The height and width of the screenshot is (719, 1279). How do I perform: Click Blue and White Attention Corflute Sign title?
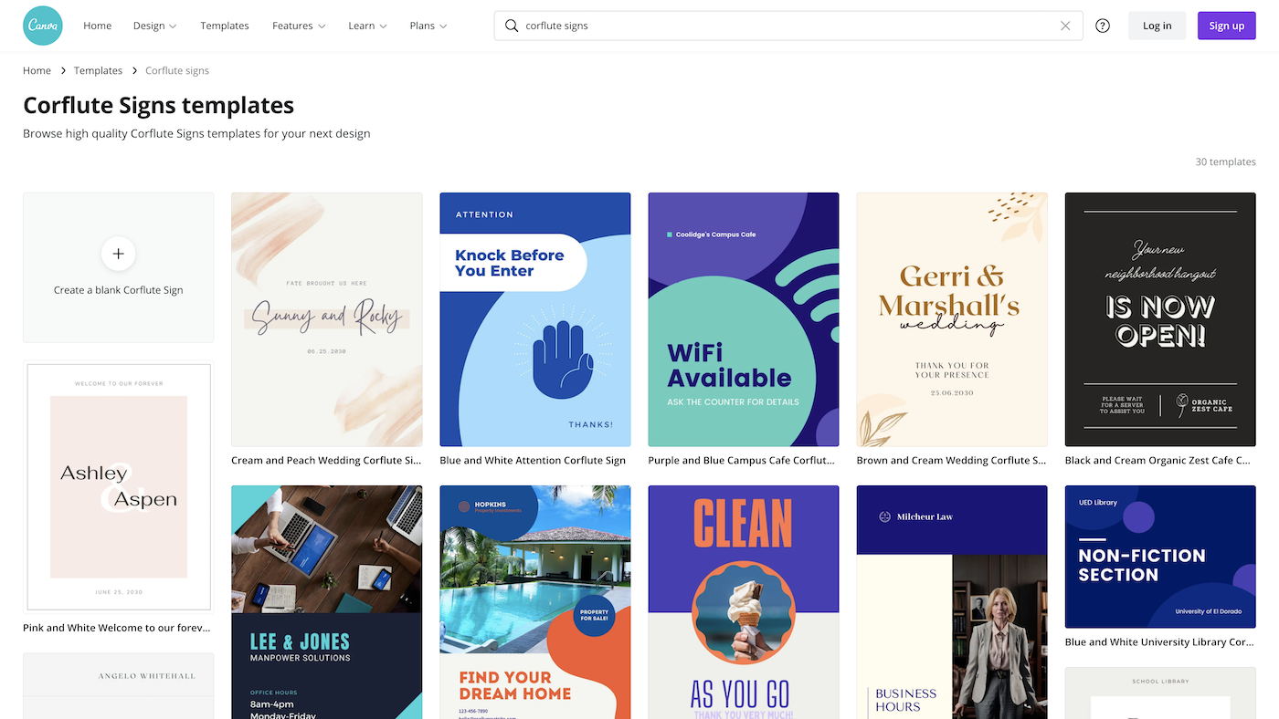(x=533, y=461)
